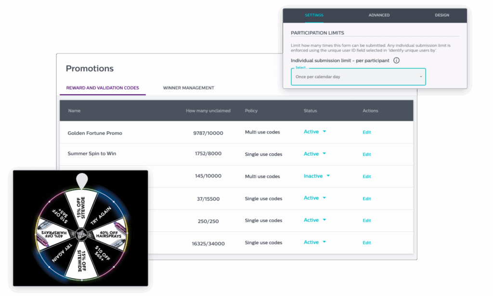Click Single use codes in Summer Spin row

click(x=263, y=154)
